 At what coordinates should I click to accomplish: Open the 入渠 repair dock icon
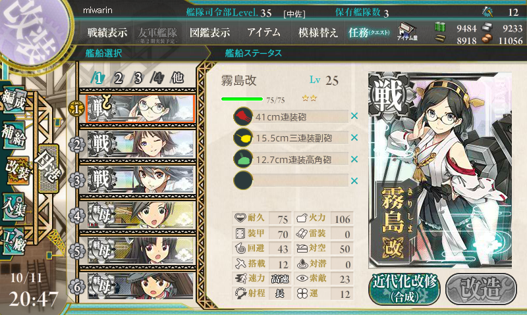14,206
